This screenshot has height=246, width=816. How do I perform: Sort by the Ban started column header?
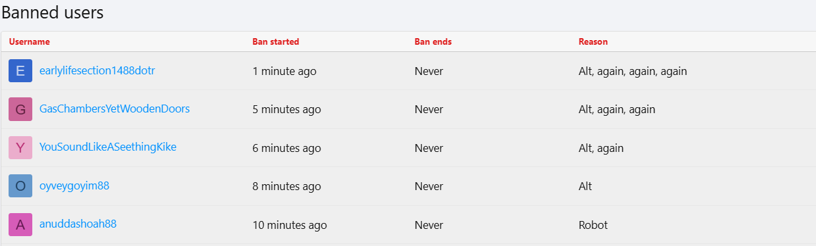(x=276, y=41)
